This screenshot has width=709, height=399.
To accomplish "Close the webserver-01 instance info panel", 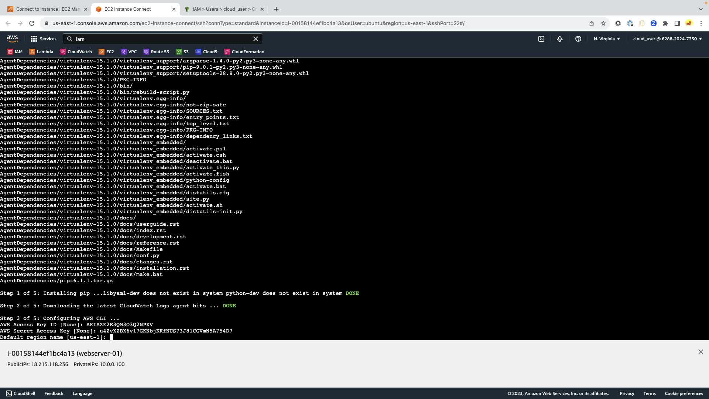I will (701, 352).
